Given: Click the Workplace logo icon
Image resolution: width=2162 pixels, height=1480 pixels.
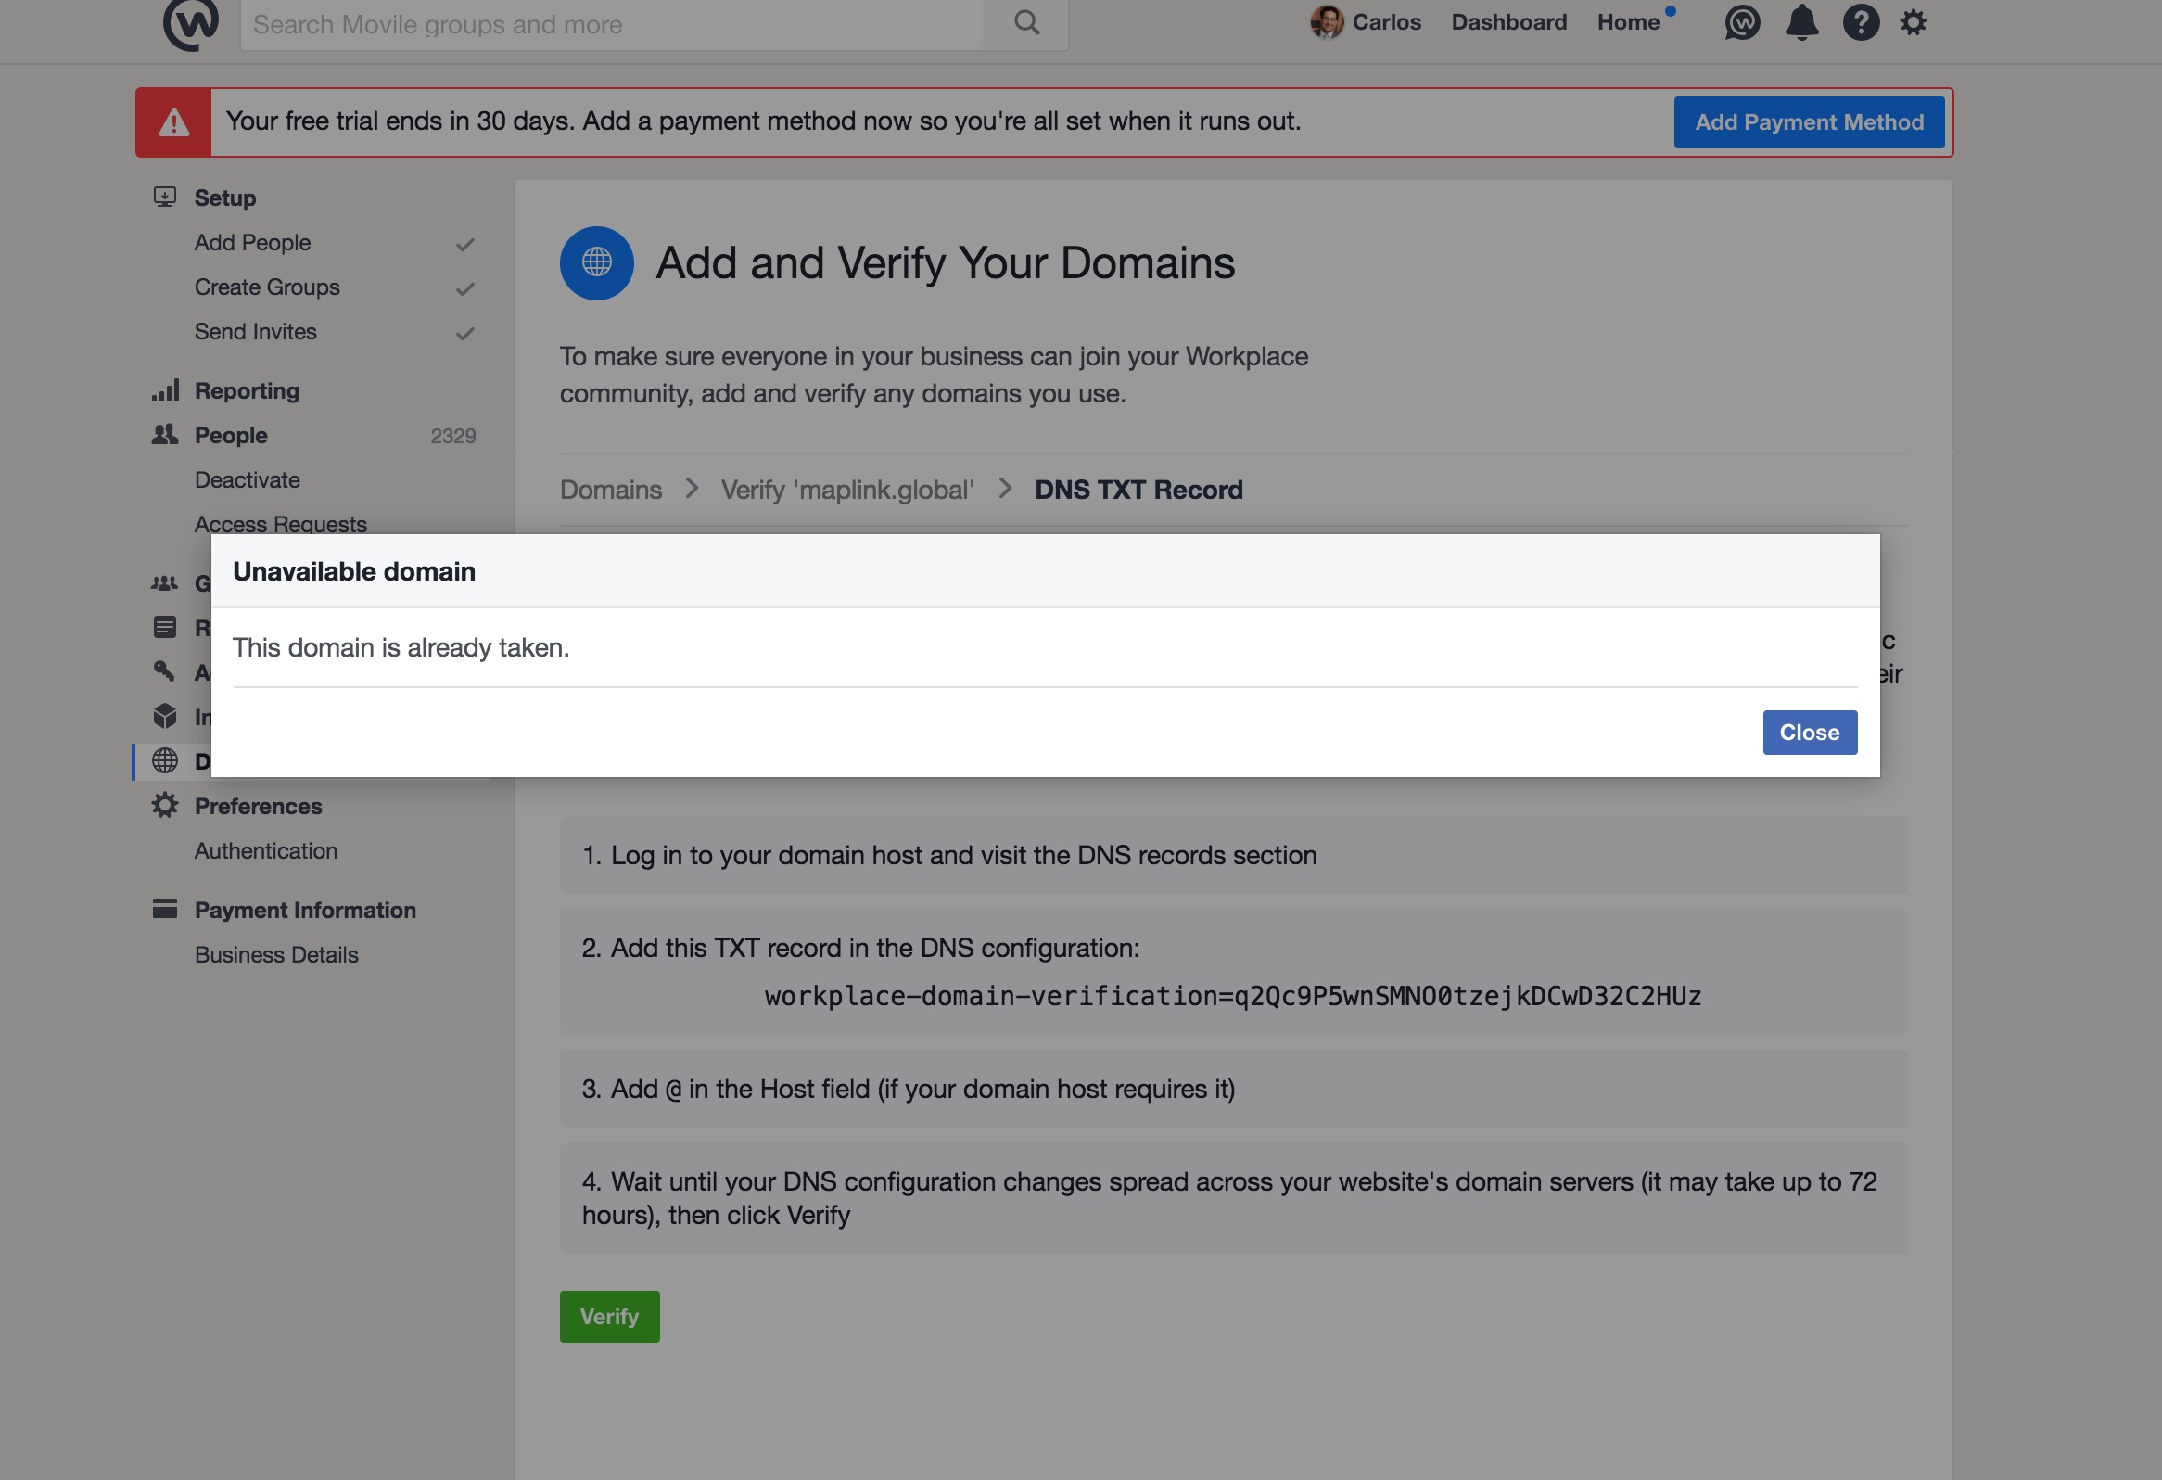Looking at the screenshot, I should coord(191,23).
